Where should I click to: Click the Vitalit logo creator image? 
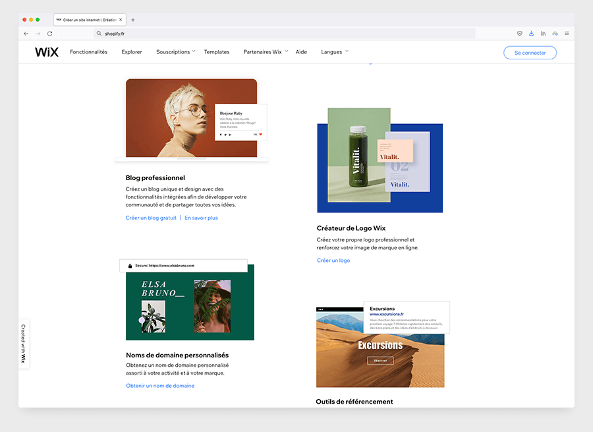point(380,160)
